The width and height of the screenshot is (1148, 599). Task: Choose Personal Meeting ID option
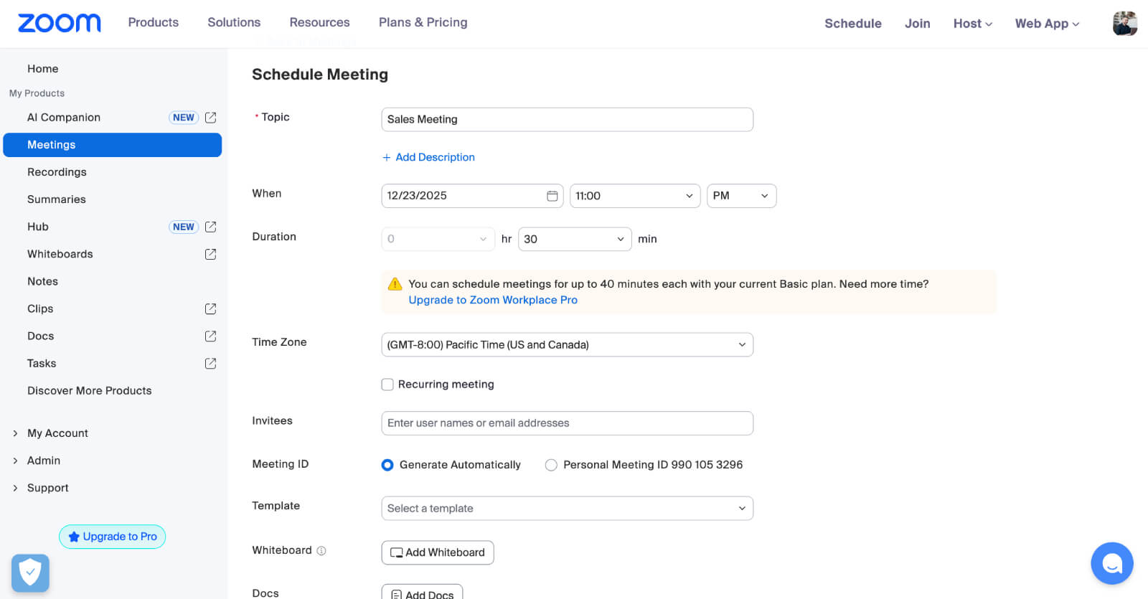tap(551, 465)
